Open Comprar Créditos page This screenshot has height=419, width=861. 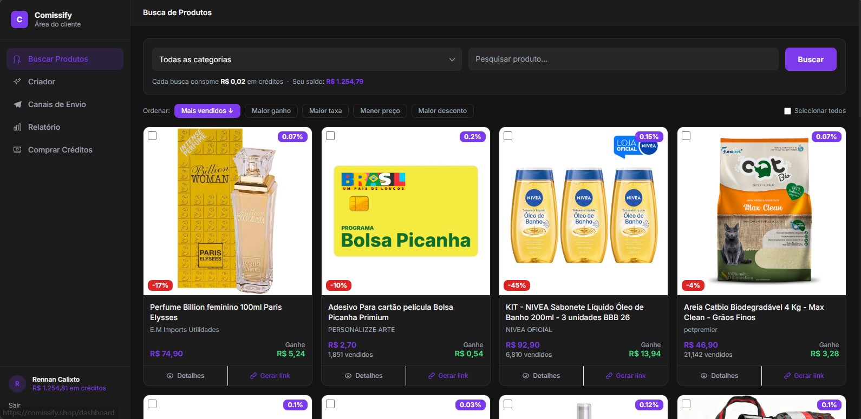coord(65,150)
